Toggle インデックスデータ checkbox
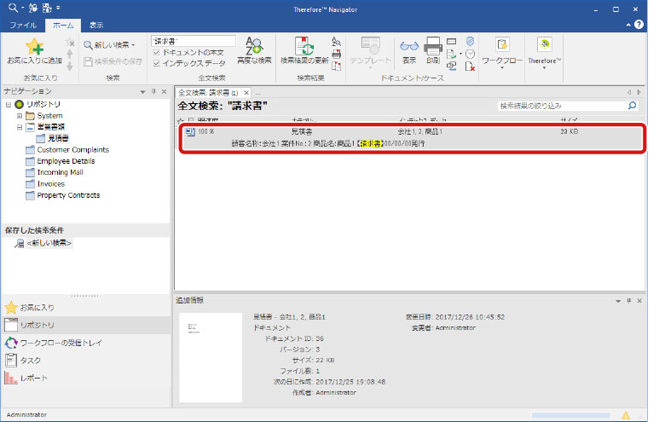 point(156,63)
